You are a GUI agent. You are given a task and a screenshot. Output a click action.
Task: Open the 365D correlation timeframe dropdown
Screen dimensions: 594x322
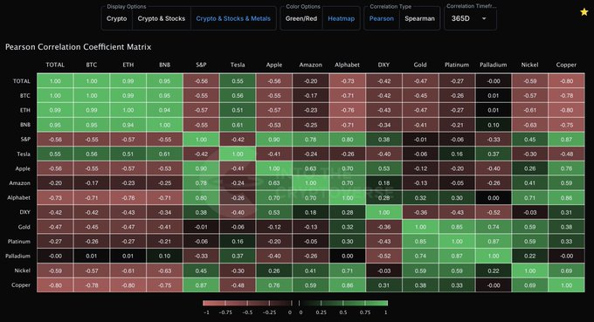click(470, 18)
